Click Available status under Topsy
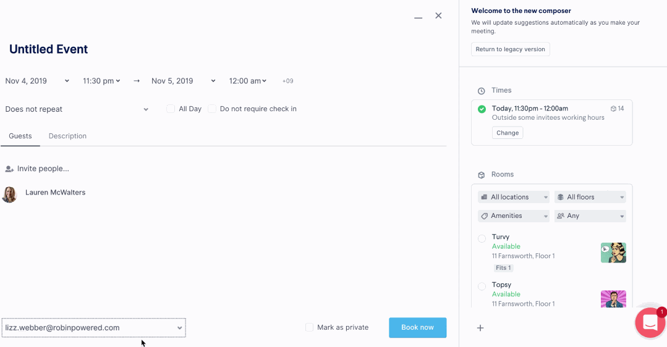Viewport: 667px width, 347px height. [506, 295]
